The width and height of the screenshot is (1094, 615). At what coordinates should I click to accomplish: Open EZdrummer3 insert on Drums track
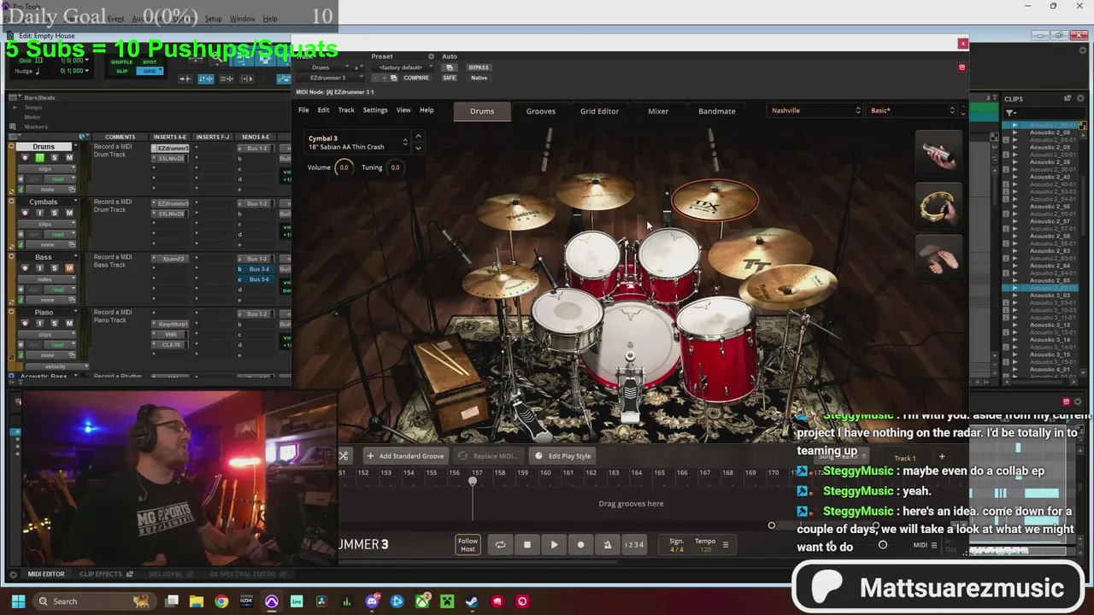172,149
